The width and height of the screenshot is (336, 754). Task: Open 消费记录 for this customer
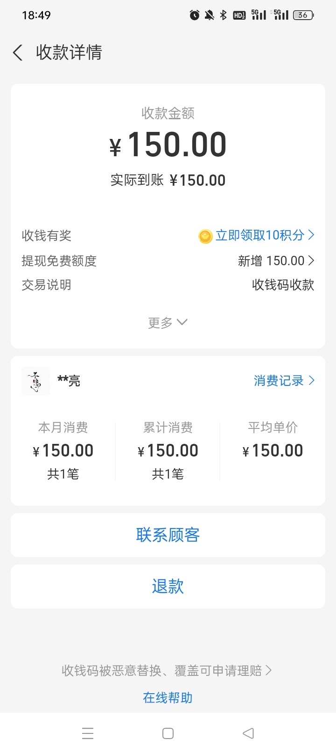coord(284,381)
